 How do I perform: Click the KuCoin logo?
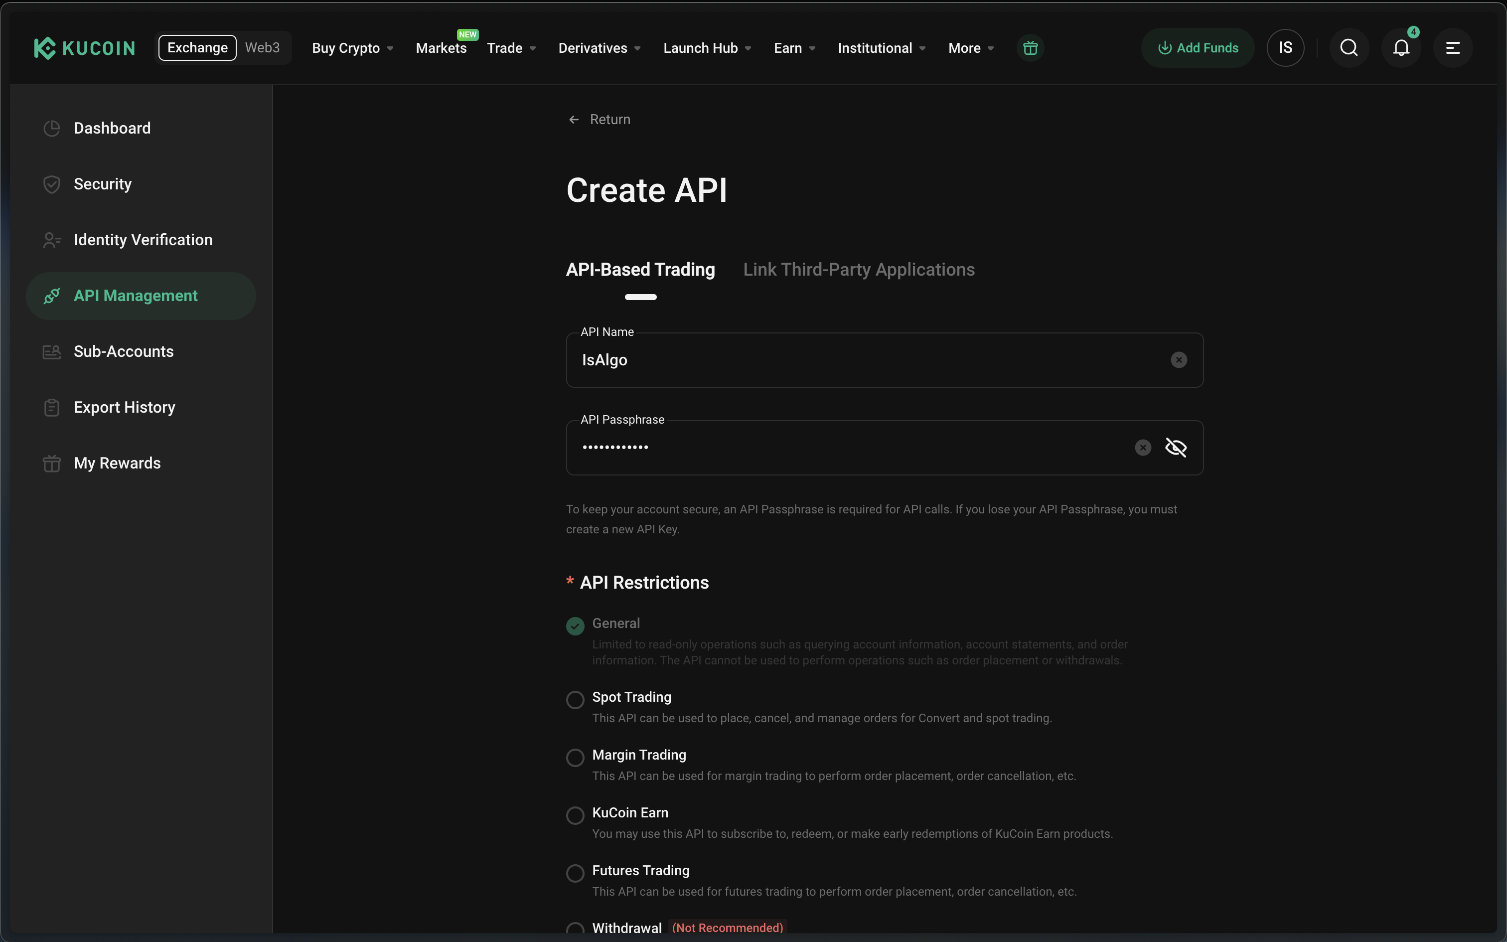[x=84, y=48]
